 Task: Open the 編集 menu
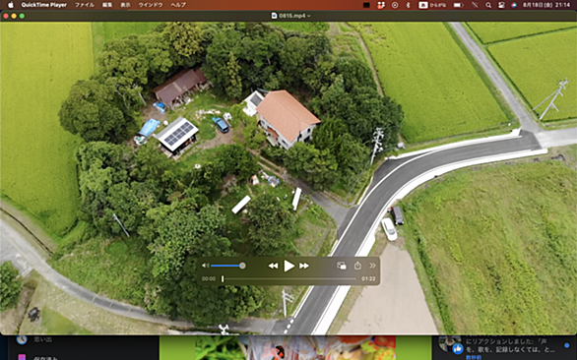tap(107, 5)
